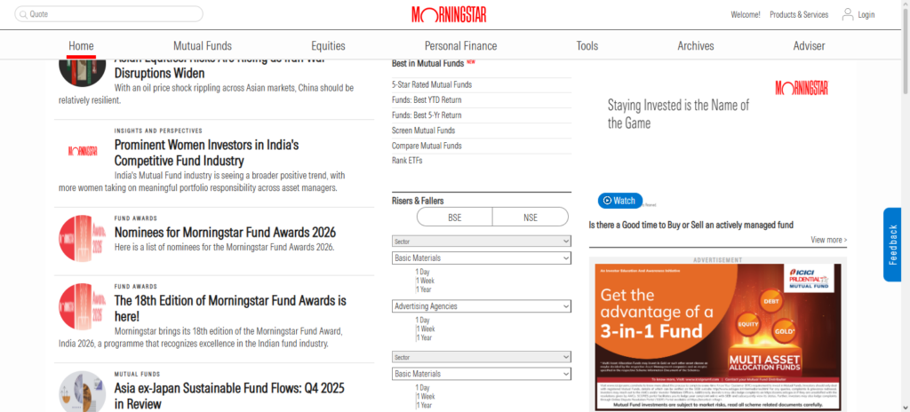Screen dimensions: 910x412
Task: Open Funds: Best YTD Return link
Action: [427, 99]
